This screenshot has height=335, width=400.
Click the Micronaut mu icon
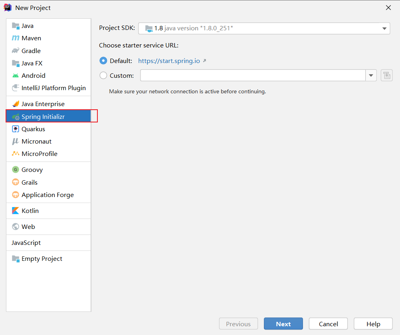(x=16, y=142)
